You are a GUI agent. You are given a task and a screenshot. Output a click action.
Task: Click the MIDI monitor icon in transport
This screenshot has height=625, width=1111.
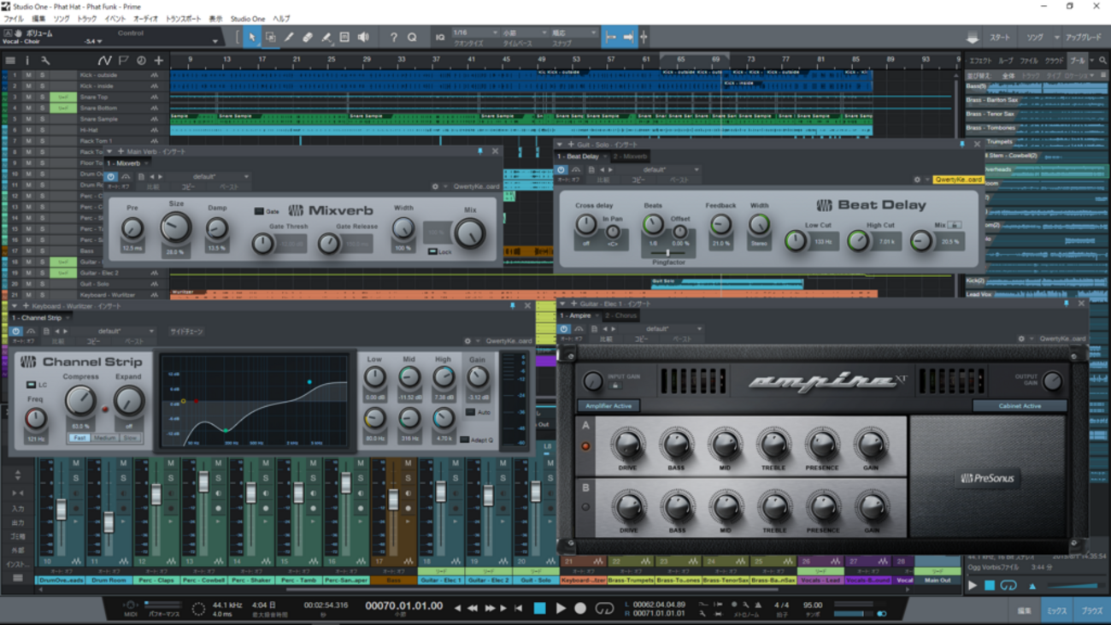point(131,606)
